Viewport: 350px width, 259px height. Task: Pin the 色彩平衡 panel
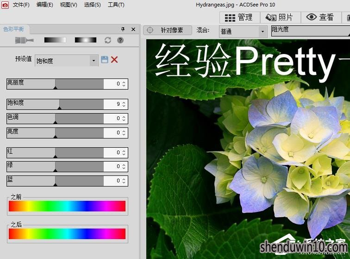(x=123, y=29)
